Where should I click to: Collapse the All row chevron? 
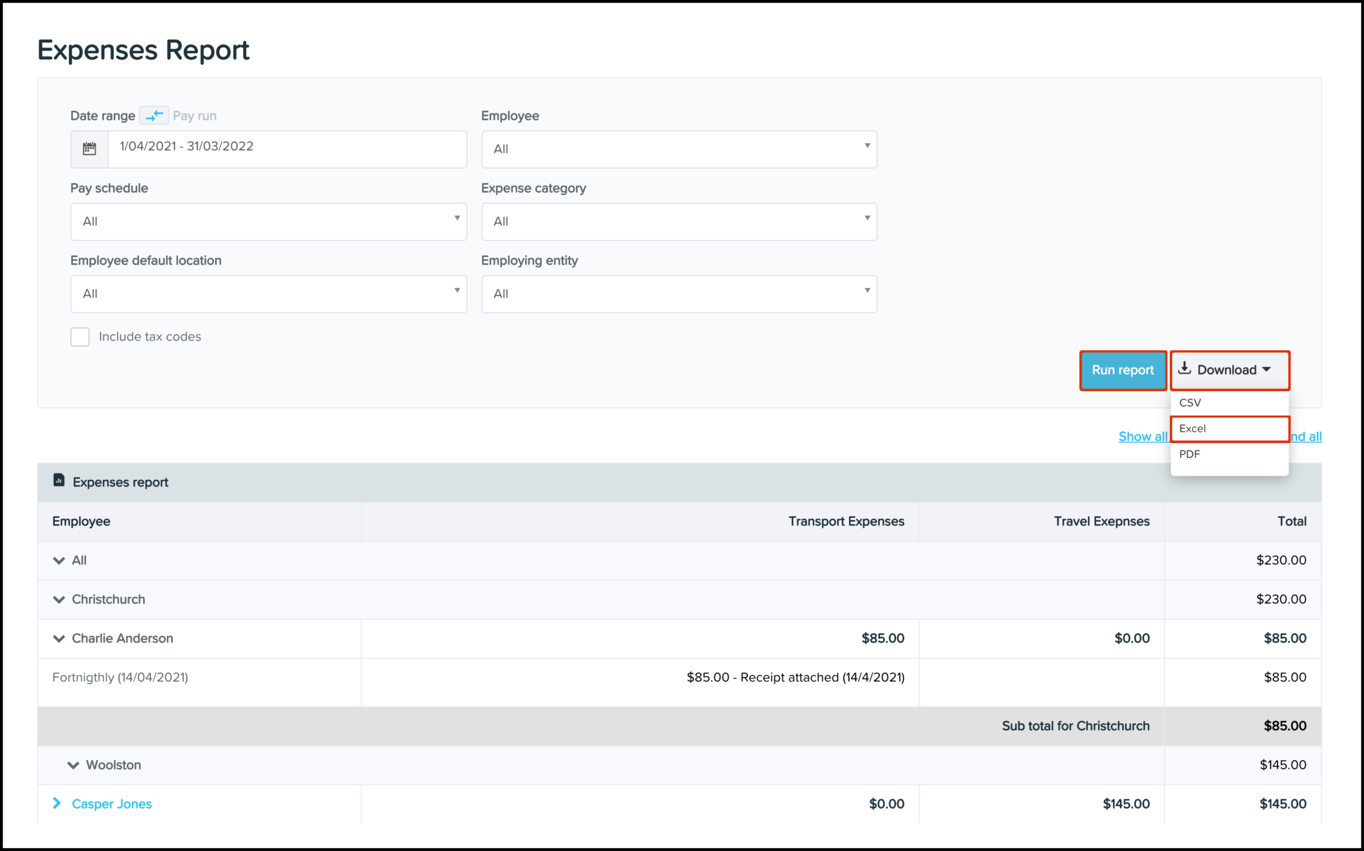[x=59, y=561]
